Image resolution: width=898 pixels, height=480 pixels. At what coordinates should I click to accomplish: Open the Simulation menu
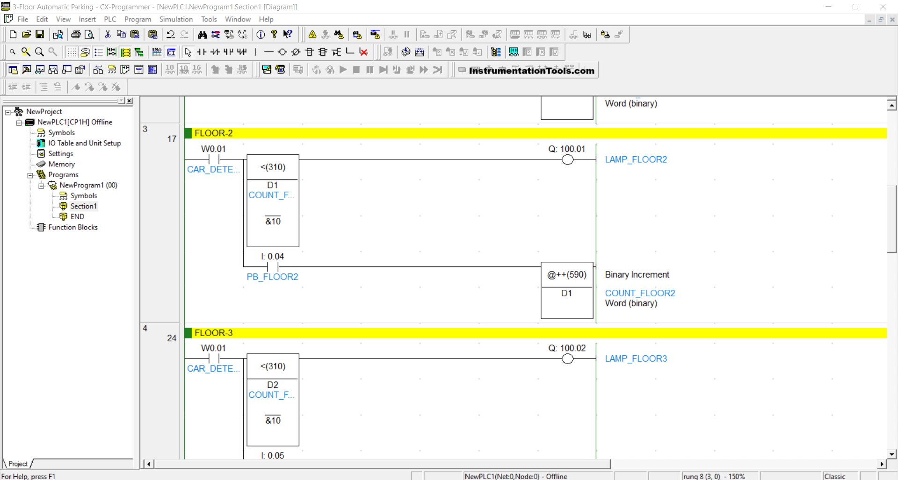tap(176, 19)
